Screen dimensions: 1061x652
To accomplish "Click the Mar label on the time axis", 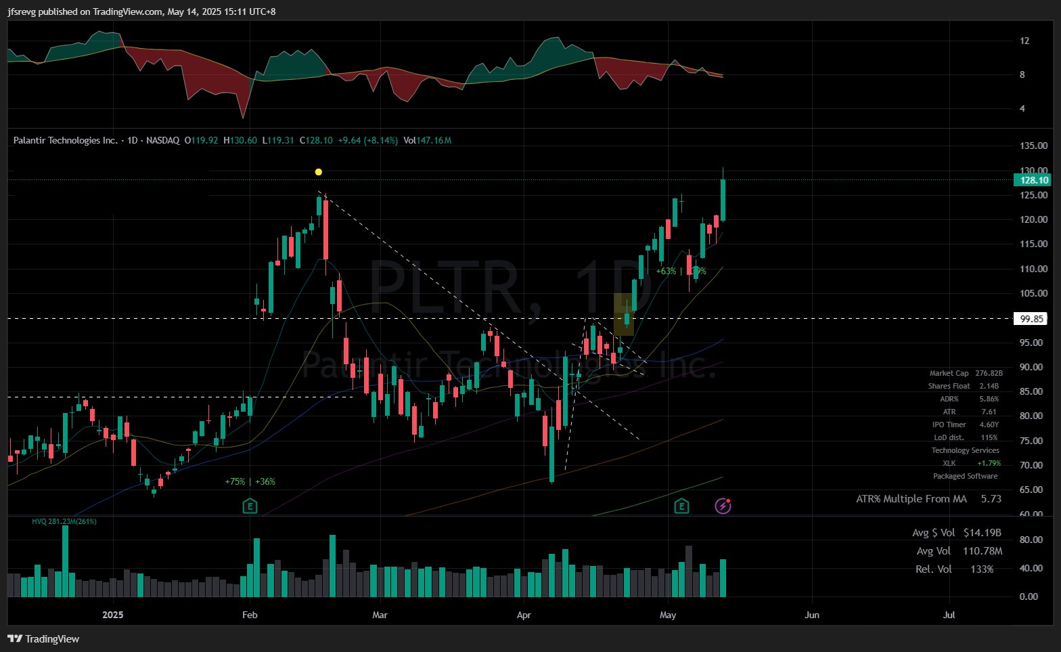I will coord(380,615).
